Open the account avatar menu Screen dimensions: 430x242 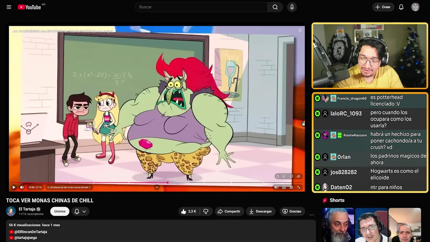pyautogui.click(x=415, y=7)
